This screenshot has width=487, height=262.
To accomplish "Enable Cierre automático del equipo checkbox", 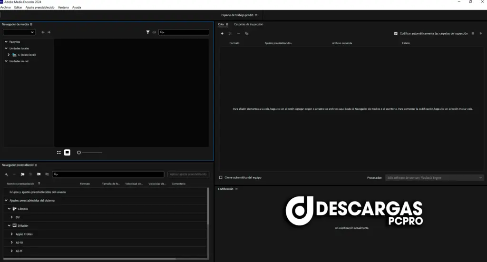I will (221, 177).
